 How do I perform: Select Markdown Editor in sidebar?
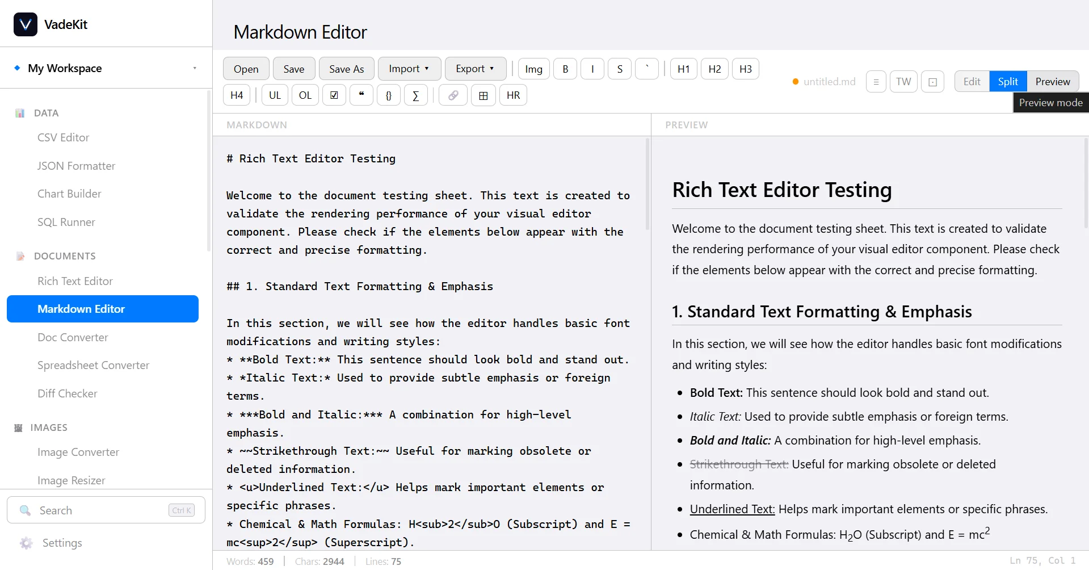click(103, 309)
